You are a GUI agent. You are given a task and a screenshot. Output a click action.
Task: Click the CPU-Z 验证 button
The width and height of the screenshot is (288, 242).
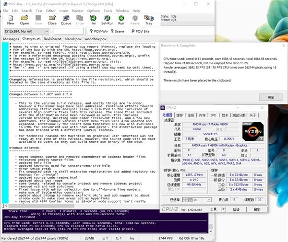[236, 209]
